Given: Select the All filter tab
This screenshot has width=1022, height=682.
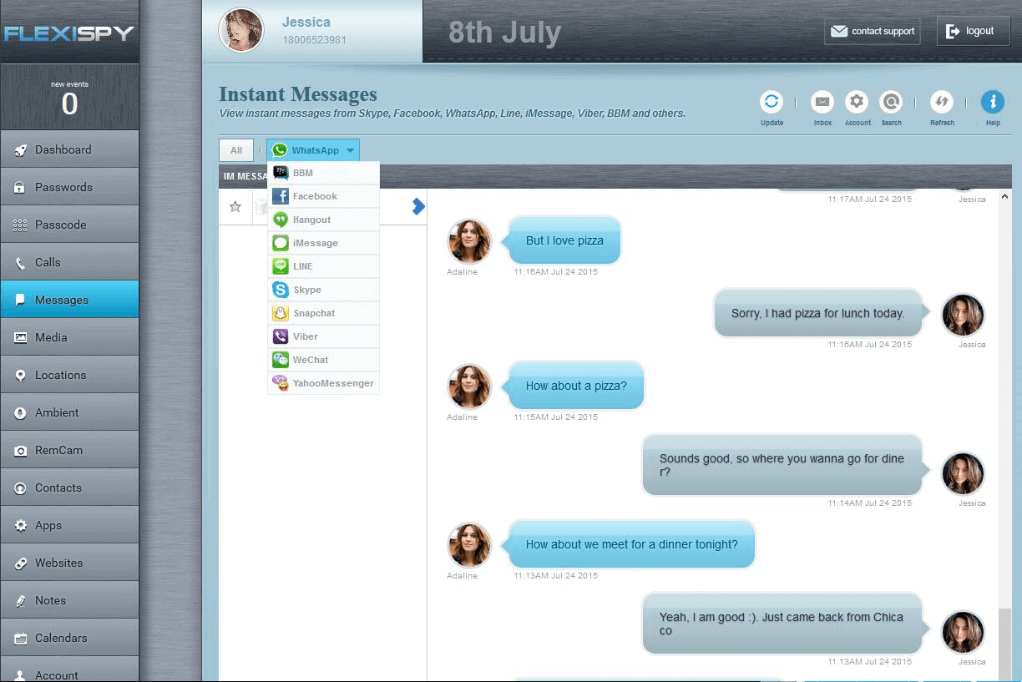Looking at the screenshot, I should click(x=236, y=150).
